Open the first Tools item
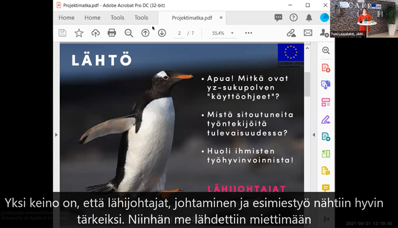Screen dimensions: 398x228 click(117, 17)
